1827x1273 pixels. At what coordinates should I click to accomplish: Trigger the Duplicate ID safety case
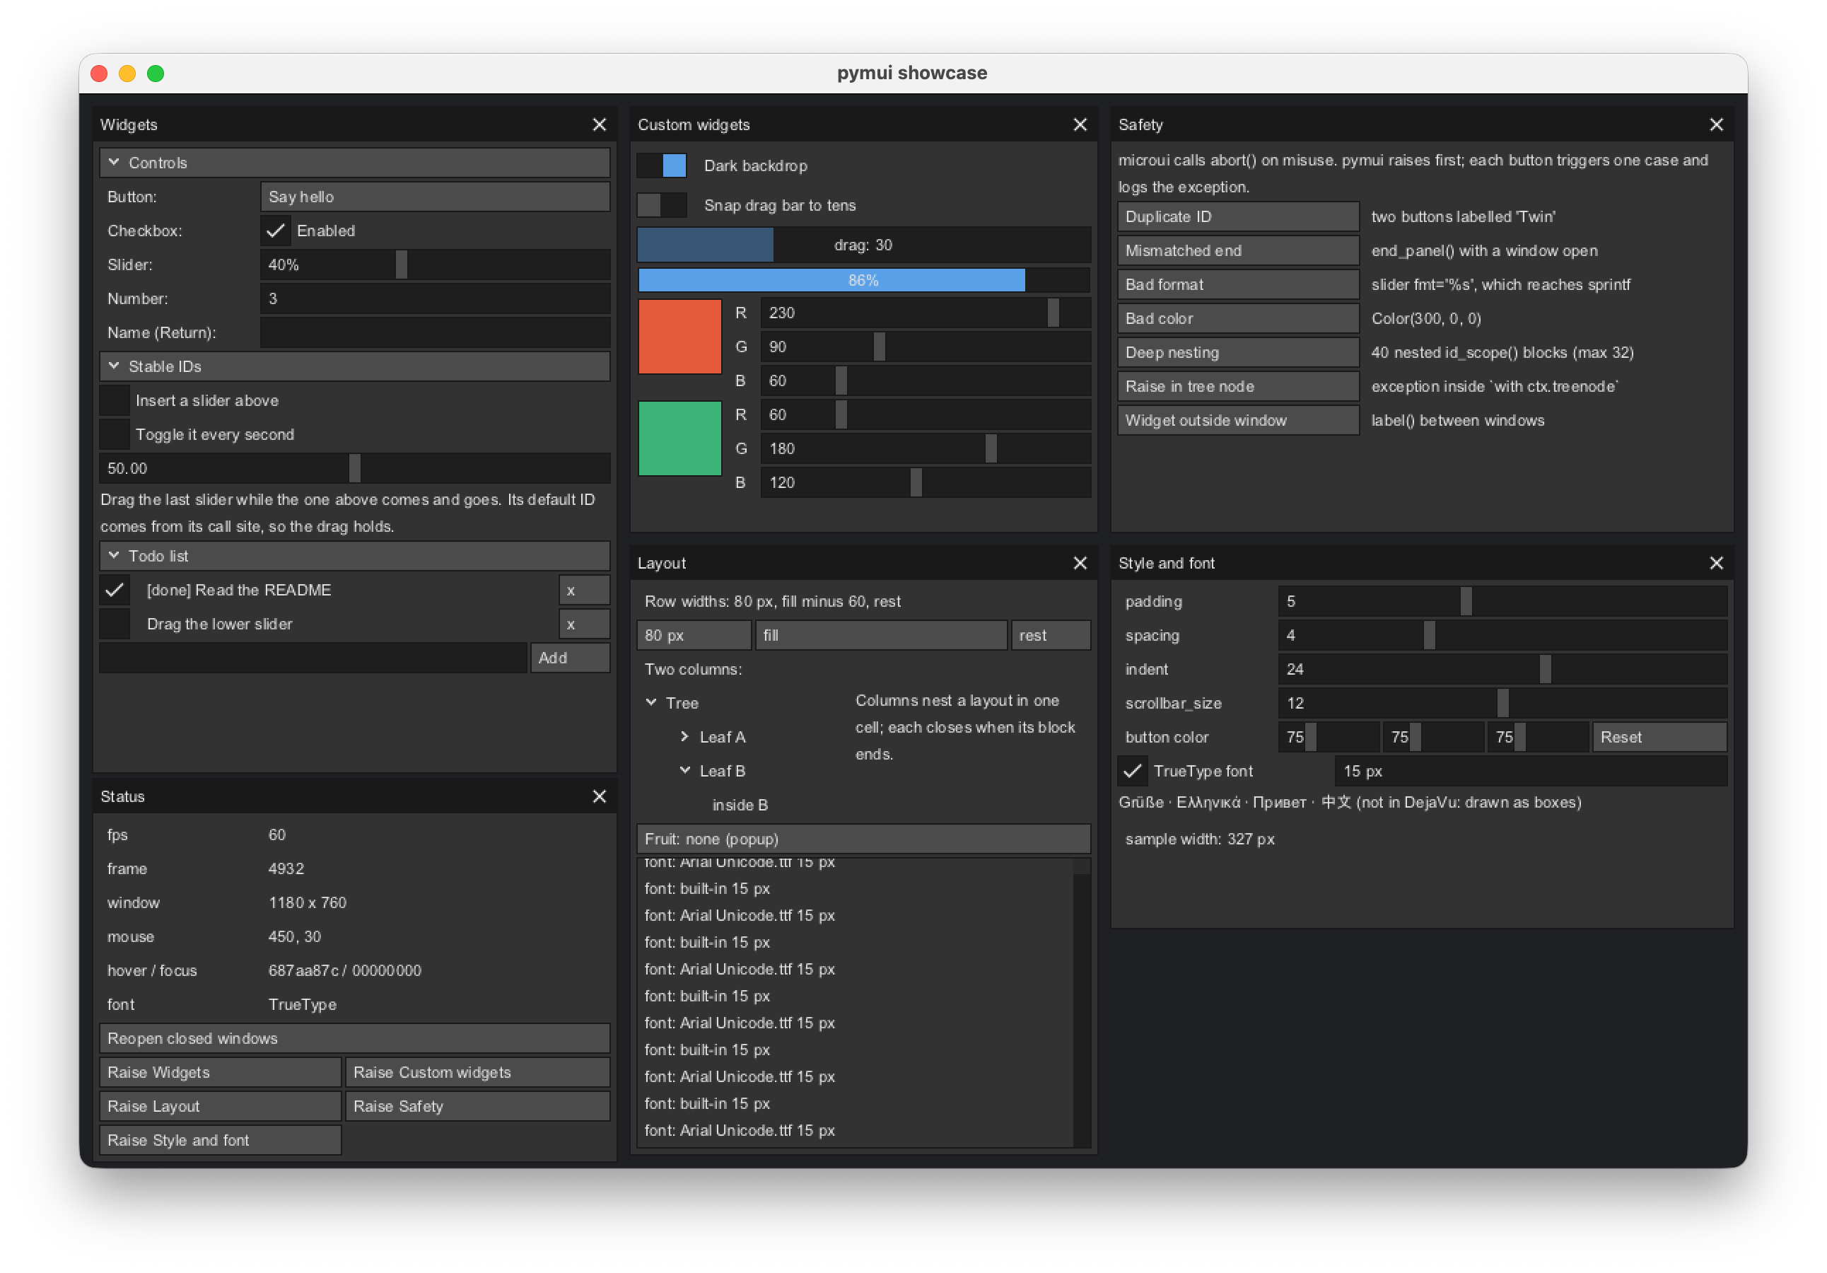tap(1238, 216)
